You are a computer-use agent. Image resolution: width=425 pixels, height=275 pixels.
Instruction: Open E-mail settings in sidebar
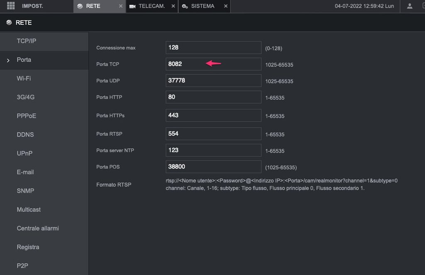(44, 172)
